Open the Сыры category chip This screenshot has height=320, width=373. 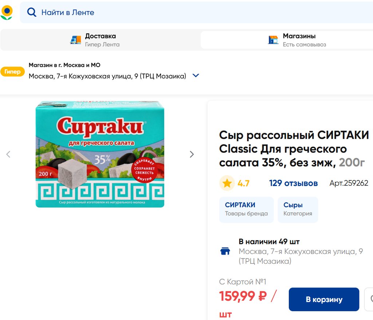click(x=298, y=209)
